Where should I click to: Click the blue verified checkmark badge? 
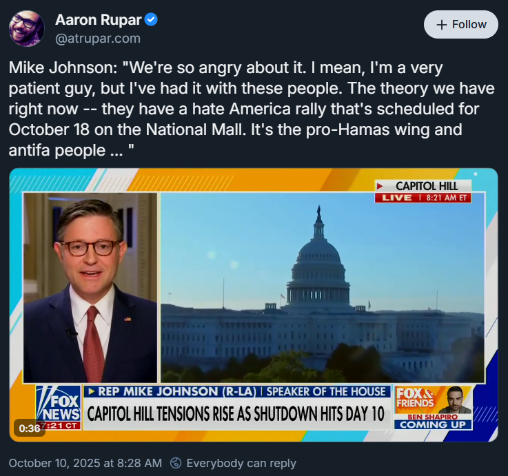tap(151, 20)
